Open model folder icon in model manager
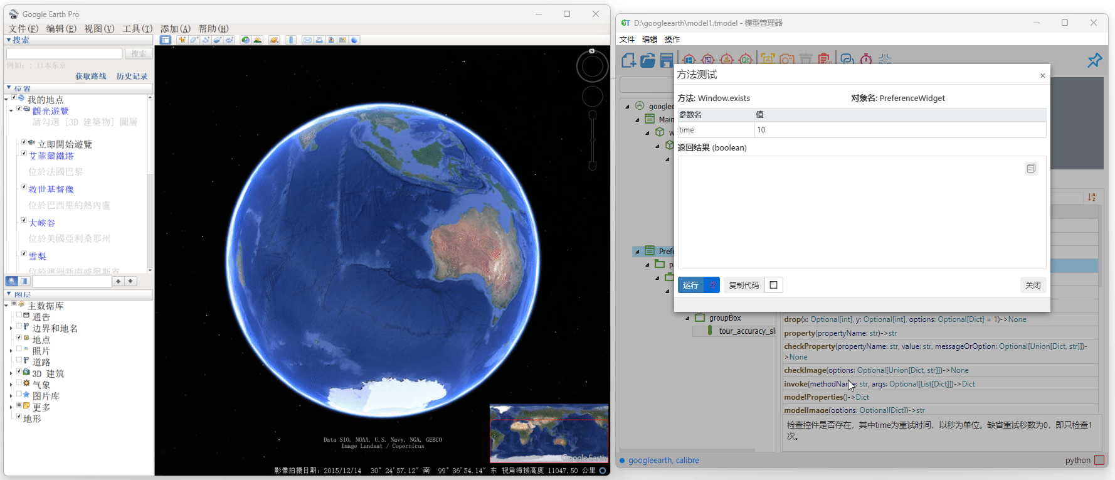Screen dimensions: 1115x480 (648, 60)
